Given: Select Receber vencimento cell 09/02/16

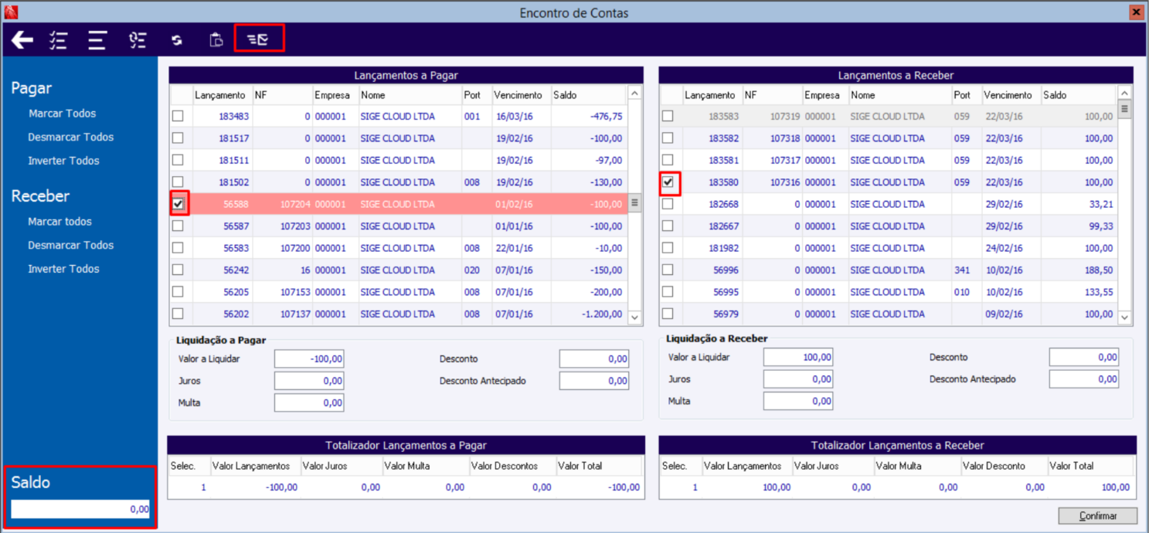Looking at the screenshot, I should pyautogui.click(x=1011, y=314).
